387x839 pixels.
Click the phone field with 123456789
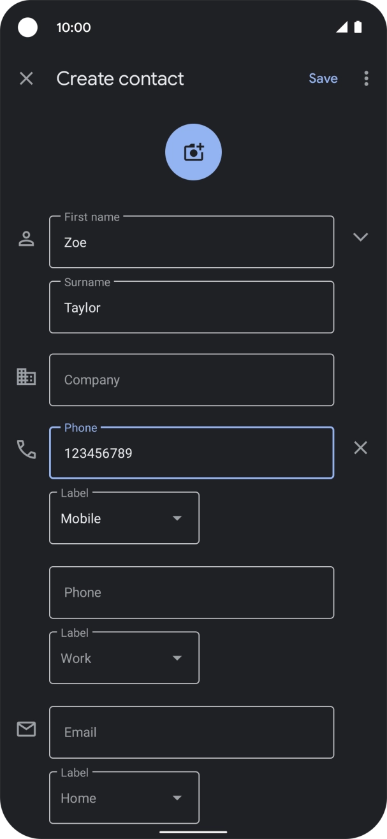point(191,453)
